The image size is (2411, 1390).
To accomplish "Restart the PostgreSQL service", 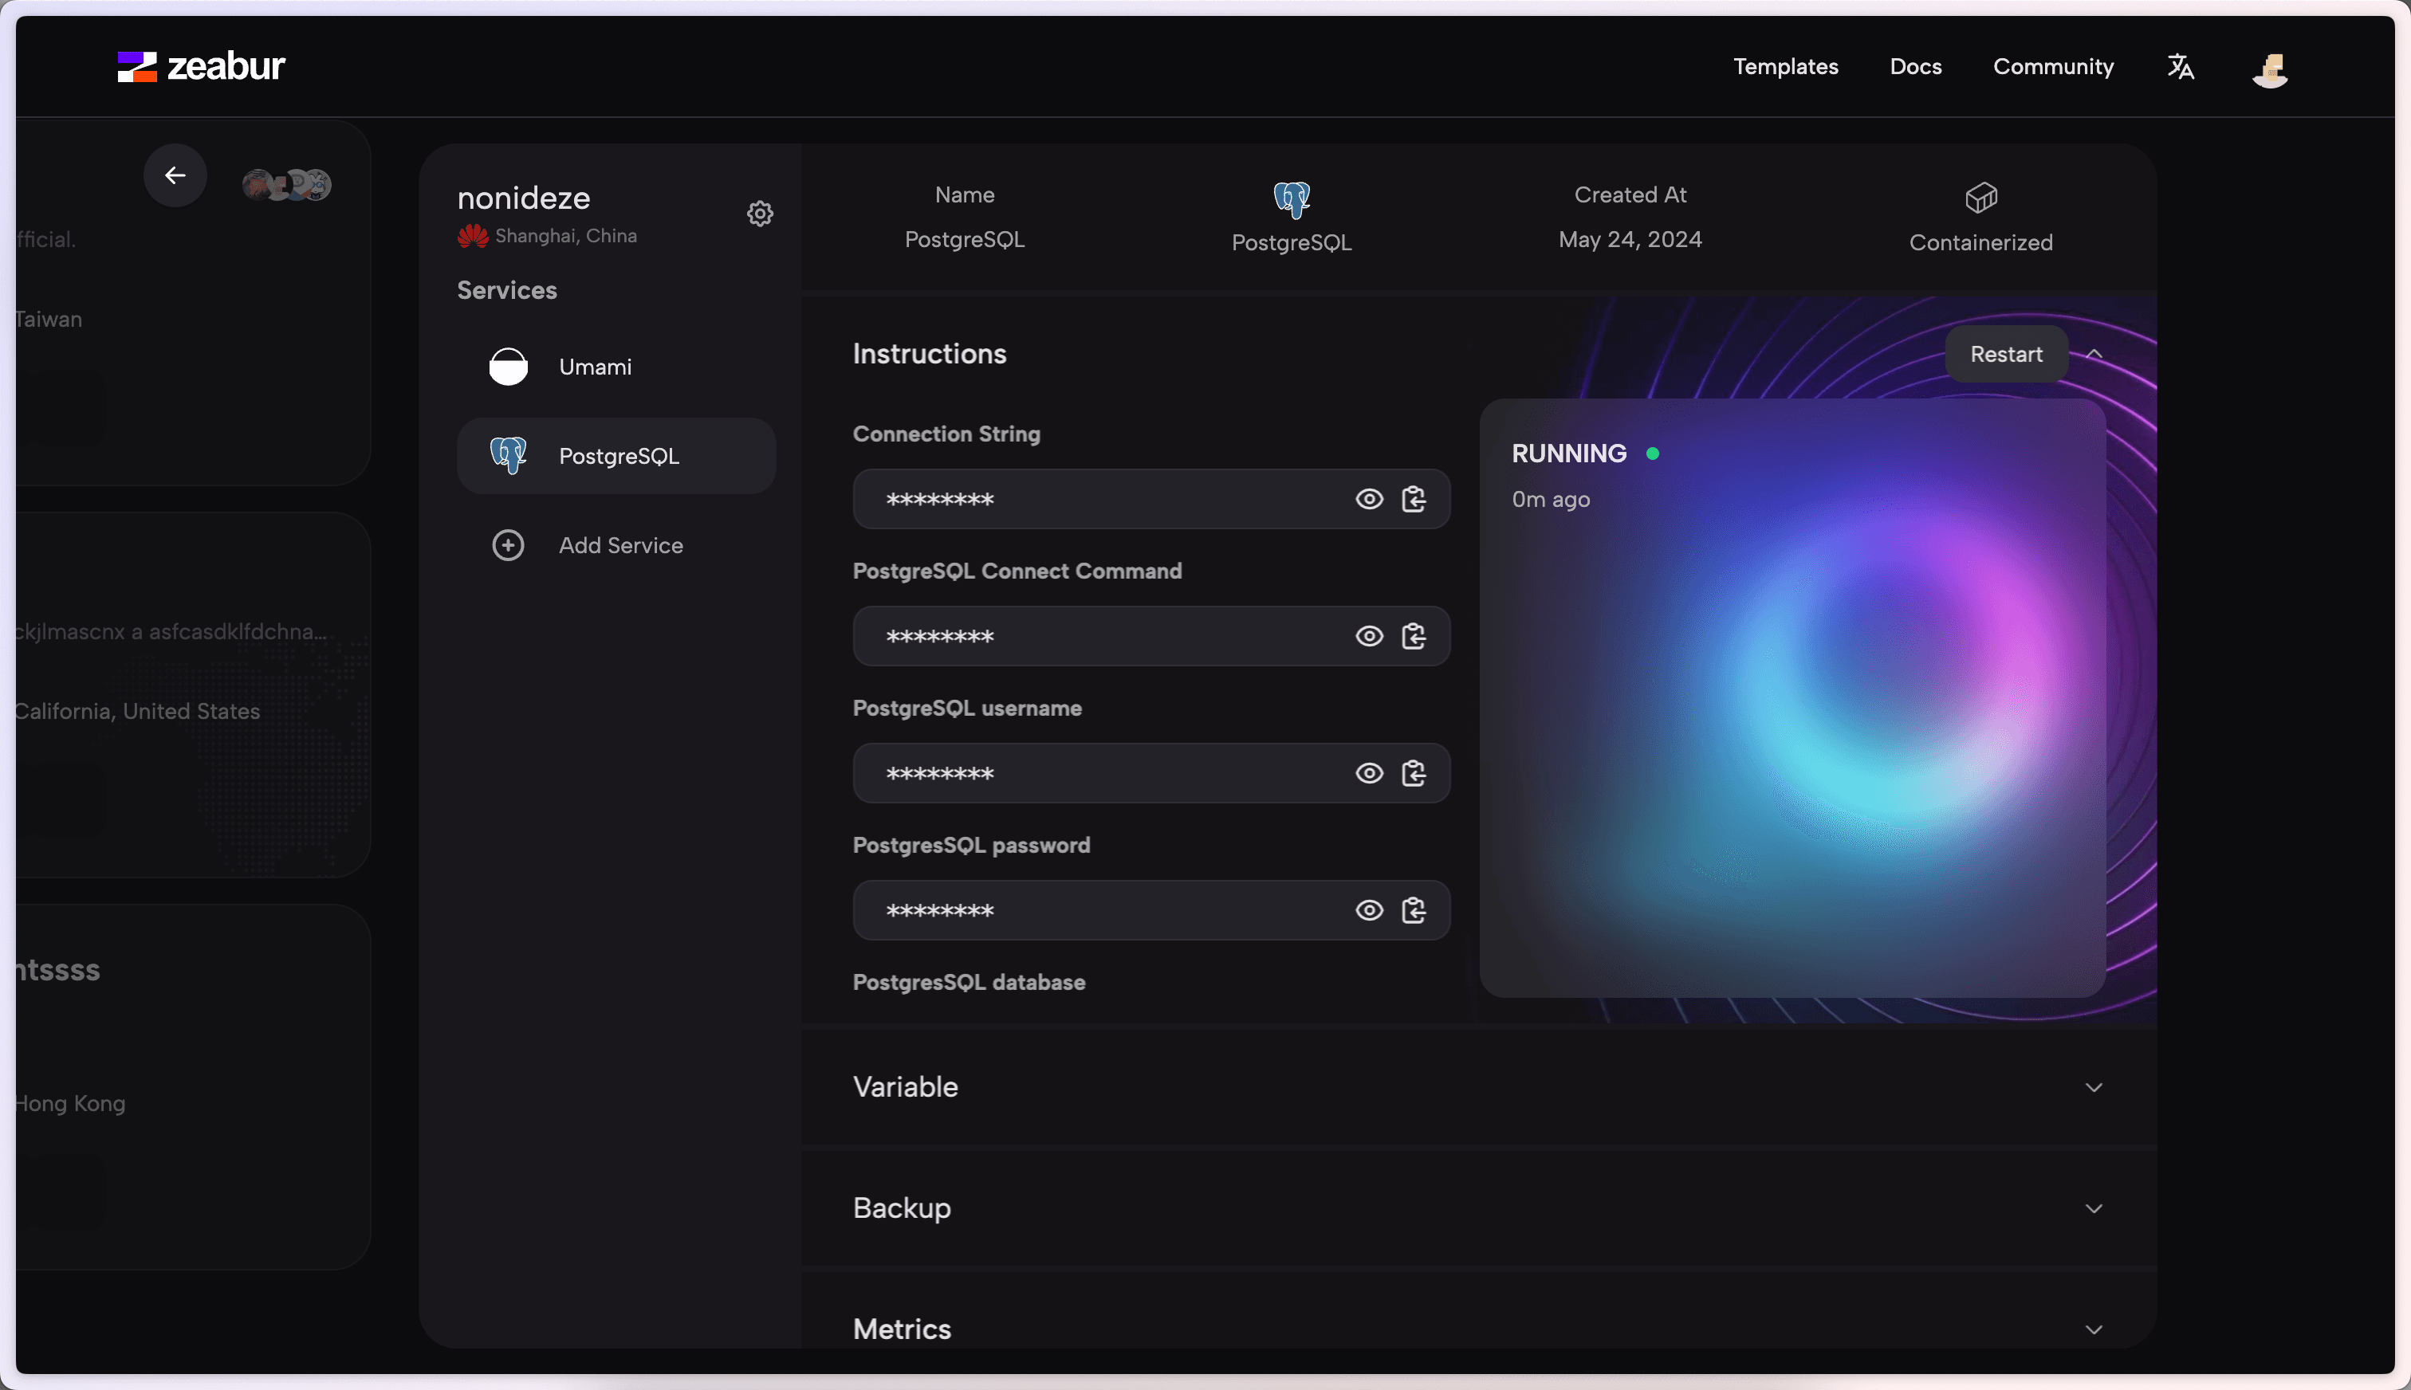I will click(x=2006, y=354).
